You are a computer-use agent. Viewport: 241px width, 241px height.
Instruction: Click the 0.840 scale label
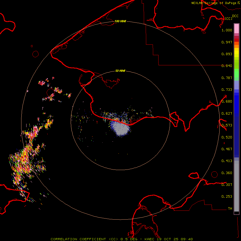pos(227,66)
